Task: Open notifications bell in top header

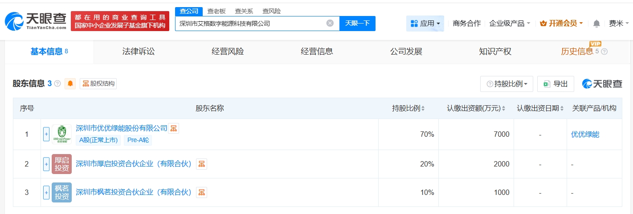Action: 596,24
